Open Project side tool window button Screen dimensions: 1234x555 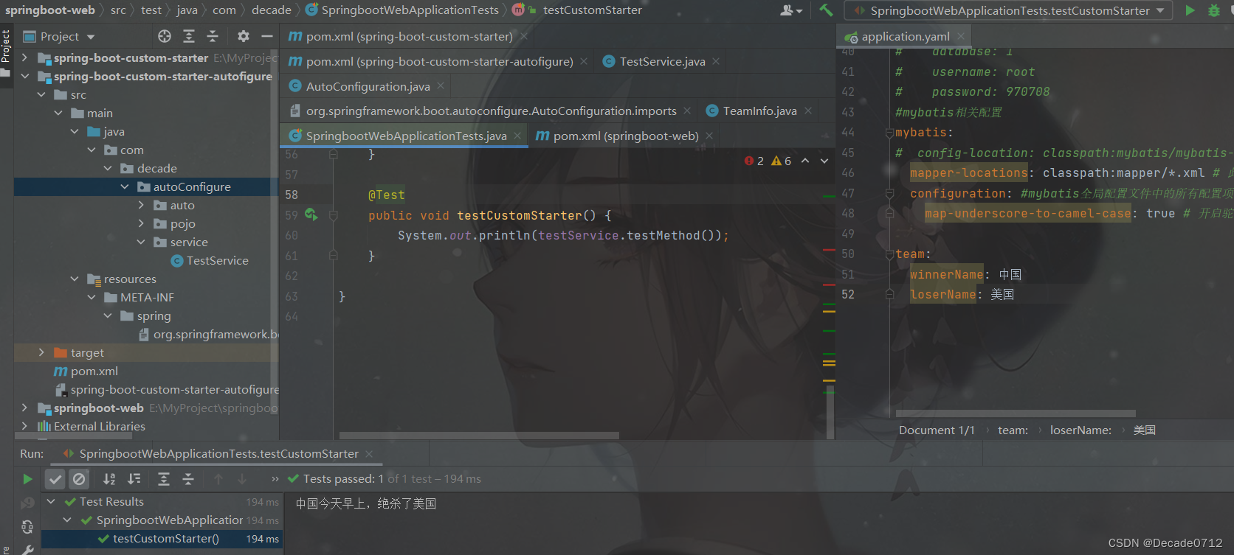coord(6,52)
